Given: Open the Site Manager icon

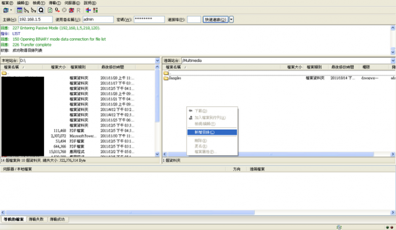Looking at the screenshot, I should coord(6,11).
